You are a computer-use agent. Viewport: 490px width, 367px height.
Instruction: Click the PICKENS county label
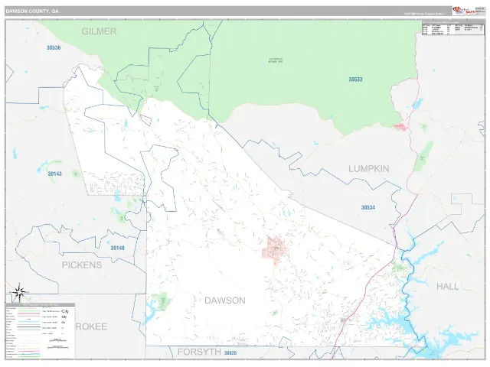coord(82,265)
